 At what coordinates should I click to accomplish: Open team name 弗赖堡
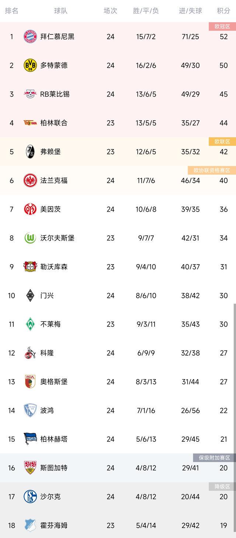[x=51, y=152]
